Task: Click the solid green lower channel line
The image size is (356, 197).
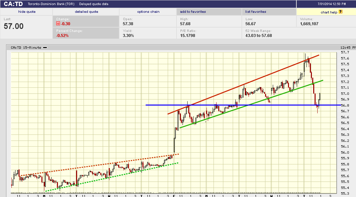Action: click(251, 104)
